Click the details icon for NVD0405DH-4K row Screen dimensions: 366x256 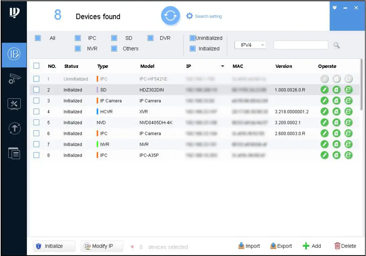[336, 122]
